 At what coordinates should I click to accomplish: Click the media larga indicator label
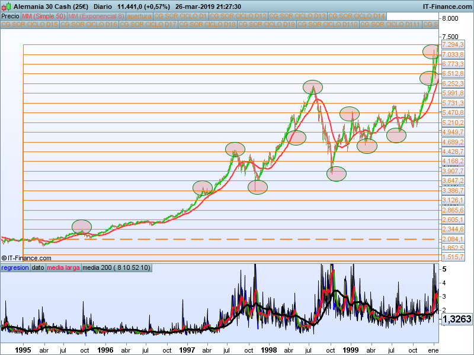[x=63, y=268]
